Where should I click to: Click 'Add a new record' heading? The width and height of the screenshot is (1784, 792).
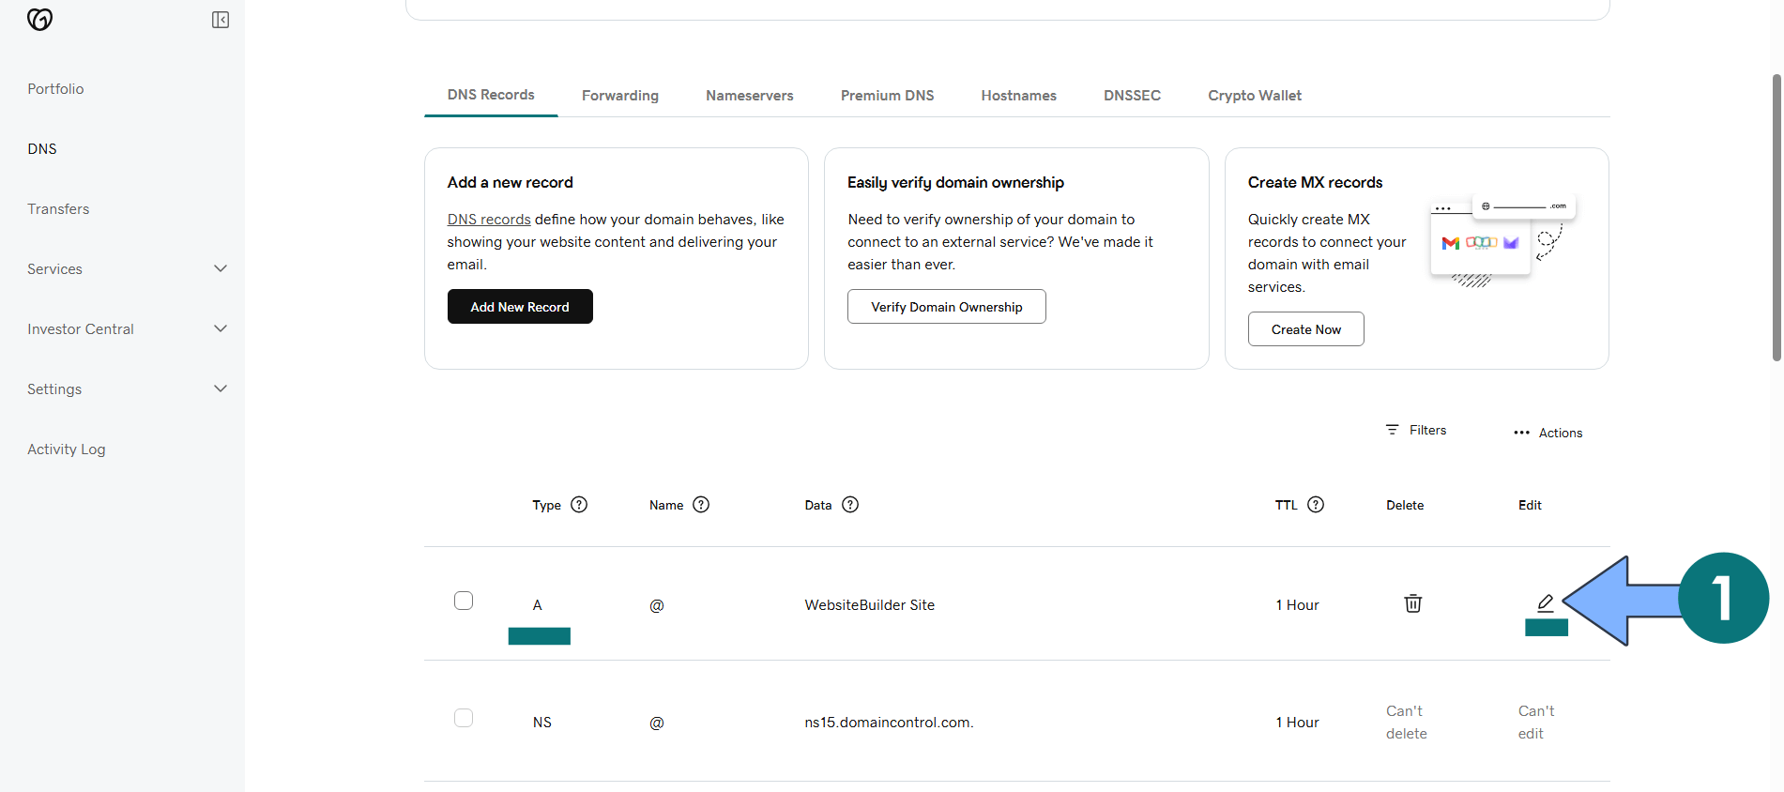click(x=510, y=182)
